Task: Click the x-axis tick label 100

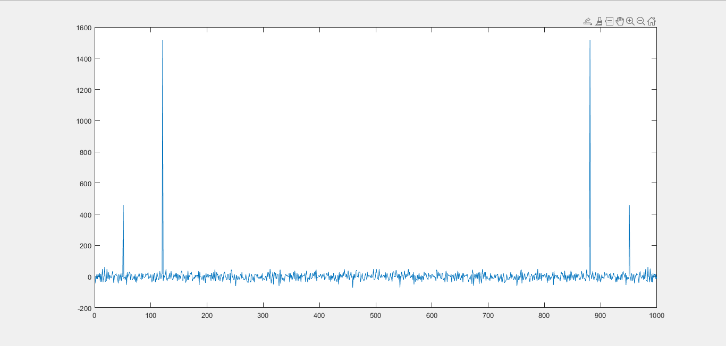Action: tap(151, 315)
